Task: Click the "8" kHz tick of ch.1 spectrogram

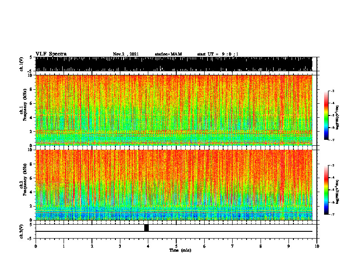Action: point(32,89)
